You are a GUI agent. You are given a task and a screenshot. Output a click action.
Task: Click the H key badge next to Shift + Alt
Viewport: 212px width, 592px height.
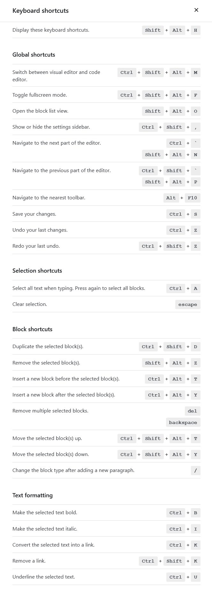pyautogui.click(x=195, y=30)
